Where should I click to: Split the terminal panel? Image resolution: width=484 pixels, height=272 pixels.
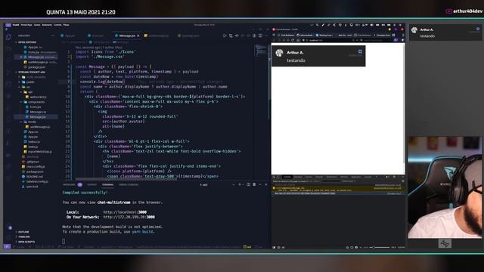click(248, 184)
